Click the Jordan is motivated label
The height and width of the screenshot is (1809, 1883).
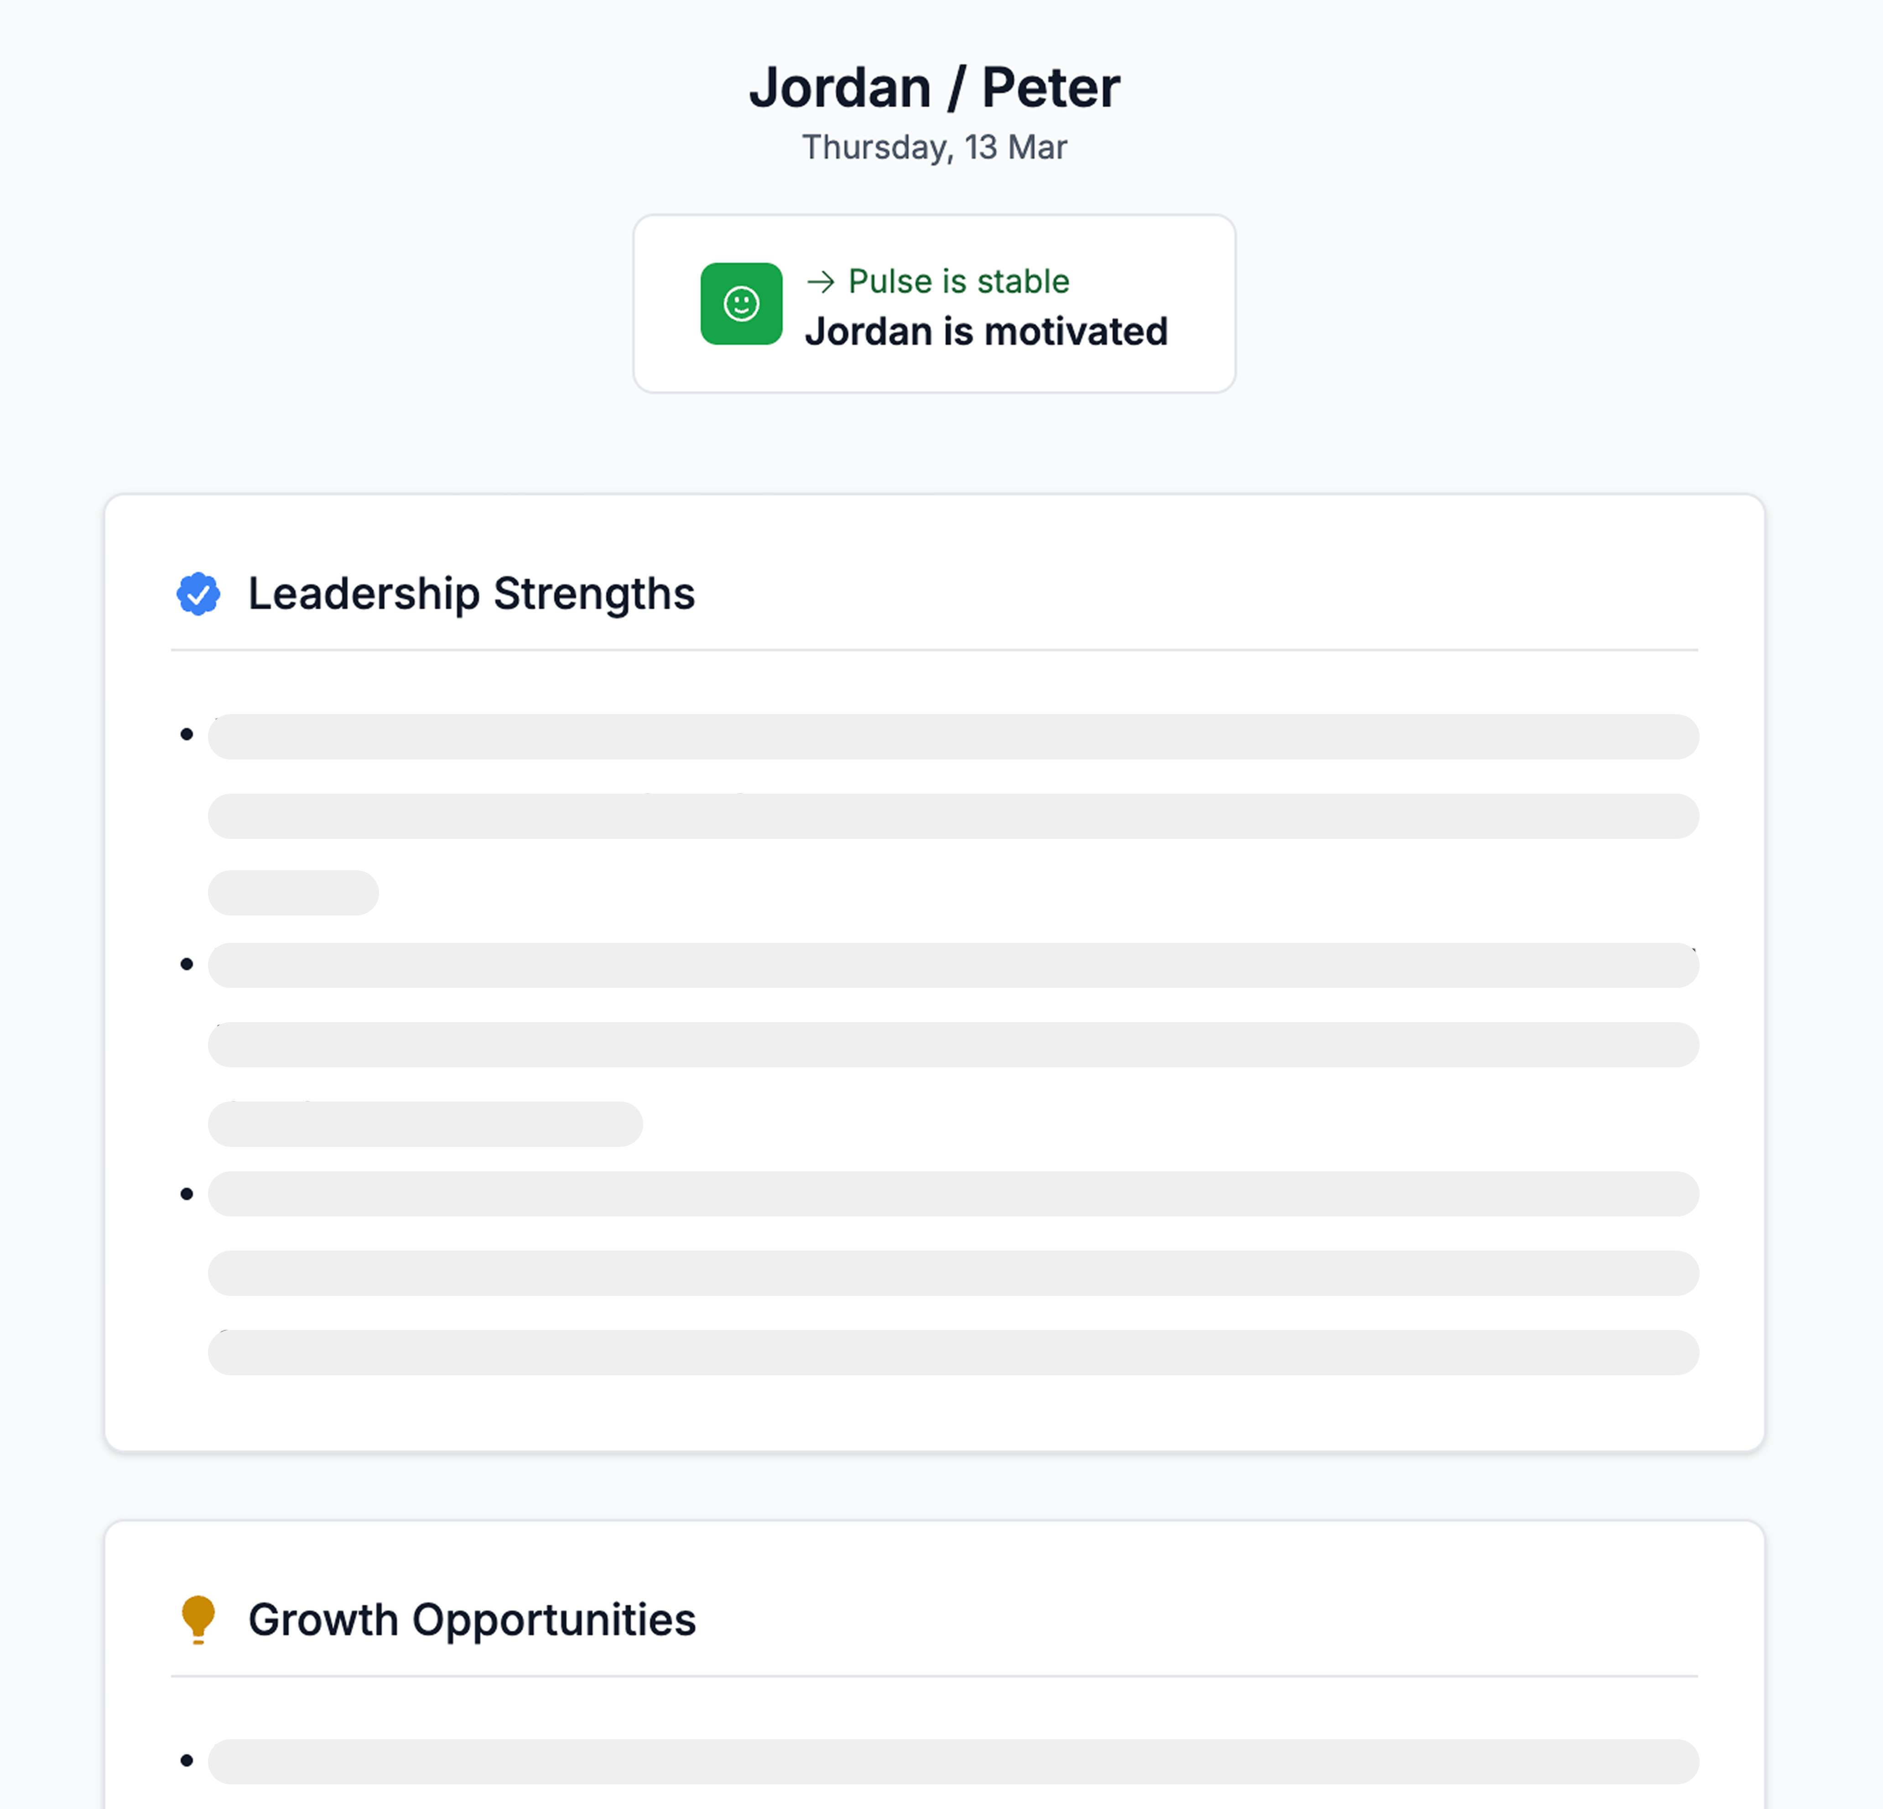986,332
